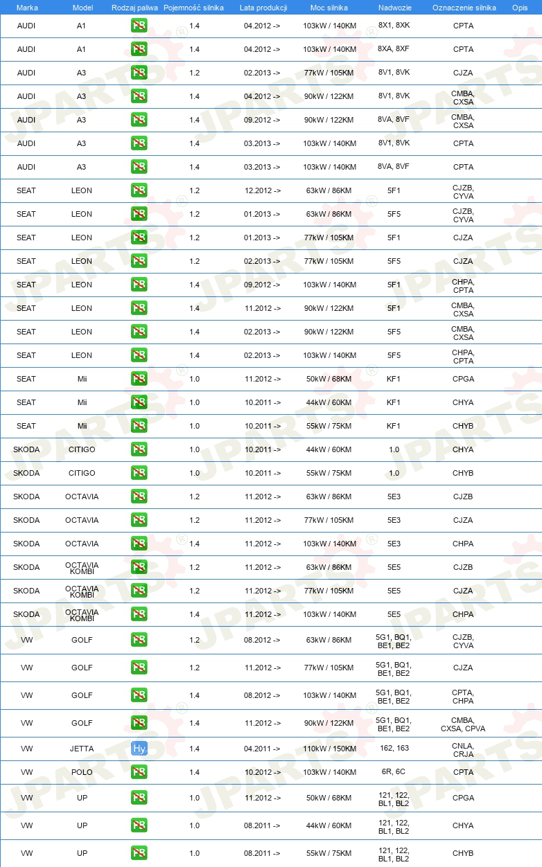The image size is (542, 867).
Task: Select body code cell '8X1, 8XK'
Action: 394,26
